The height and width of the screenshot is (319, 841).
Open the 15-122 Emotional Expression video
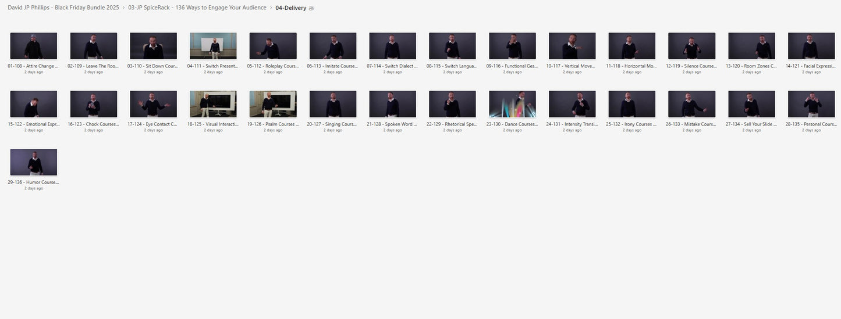[34, 104]
